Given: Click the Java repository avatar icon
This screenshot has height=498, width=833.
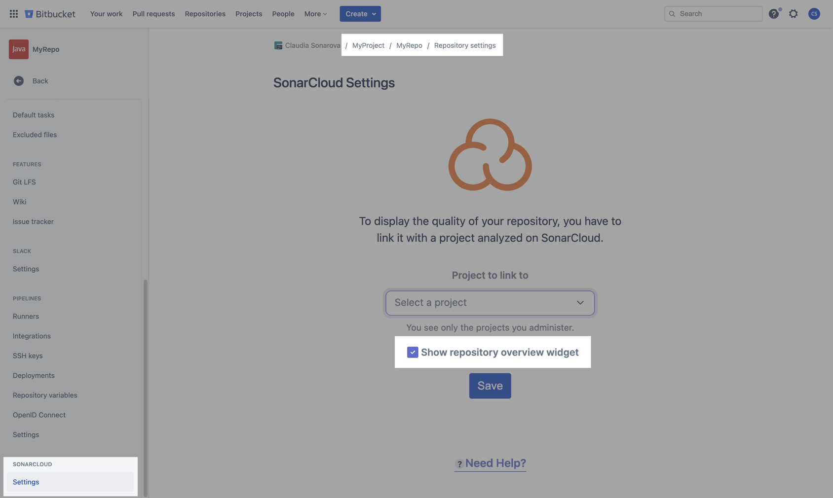Looking at the screenshot, I should (18, 49).
